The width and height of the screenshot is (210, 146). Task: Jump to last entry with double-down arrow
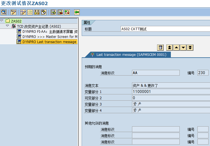click(190, 48)
